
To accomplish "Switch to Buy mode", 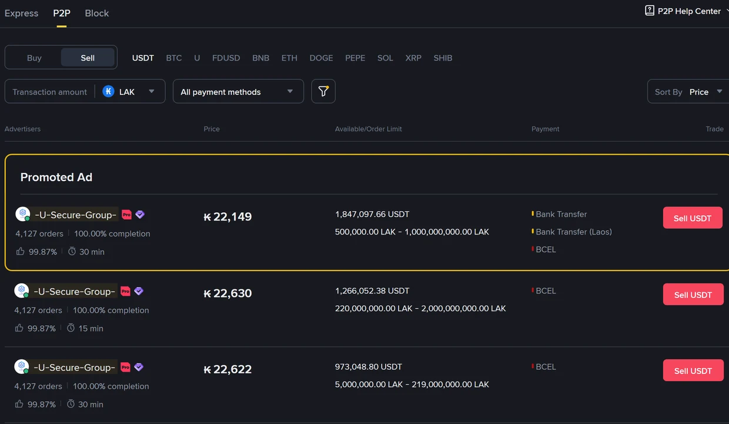I will point(34,58).
